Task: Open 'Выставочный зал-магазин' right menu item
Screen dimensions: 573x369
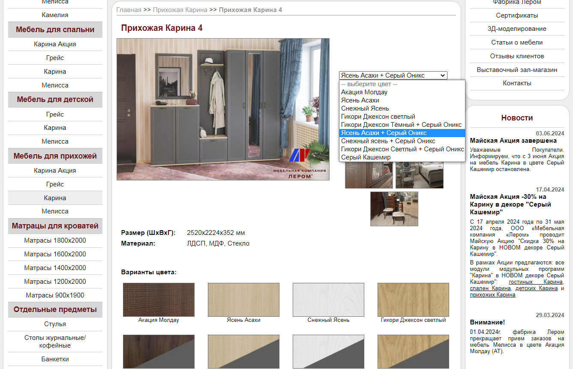Action: point(517,69)
